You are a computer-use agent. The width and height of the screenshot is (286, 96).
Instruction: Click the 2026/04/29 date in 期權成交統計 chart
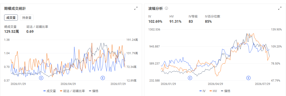tap(68, 84)
